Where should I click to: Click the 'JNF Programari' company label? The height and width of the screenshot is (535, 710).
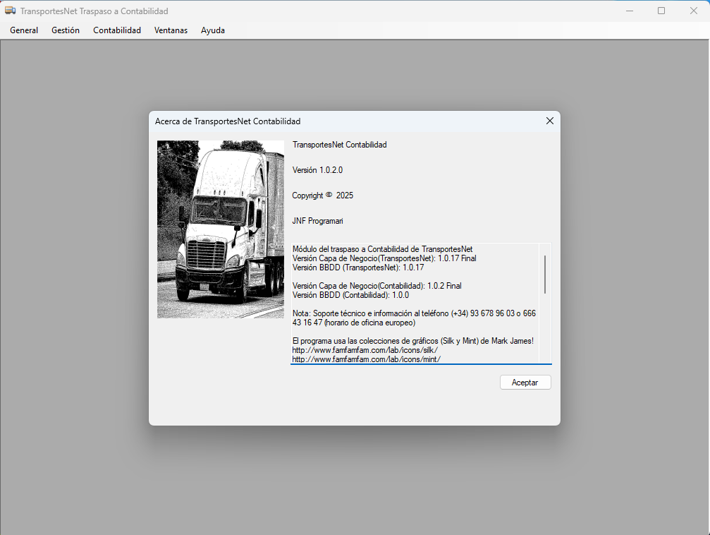pos(317,220)
